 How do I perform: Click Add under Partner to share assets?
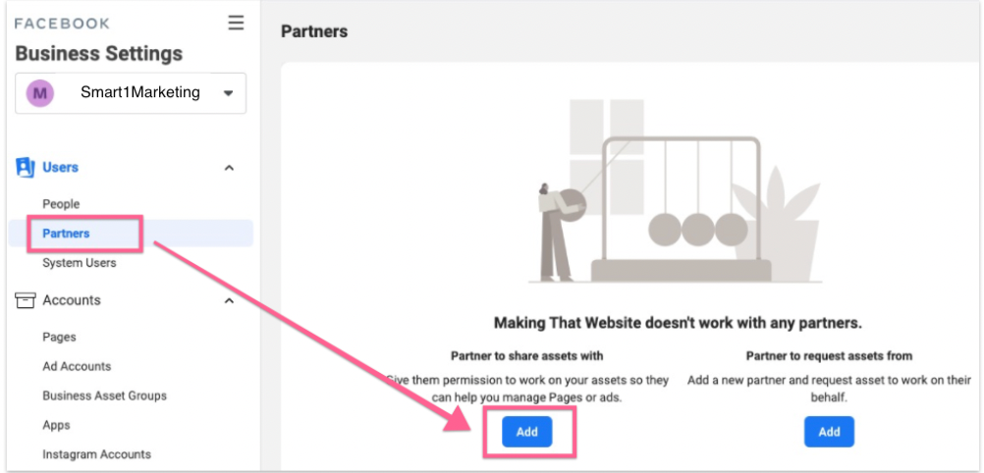pyautogui.click(x=527, y=432)
